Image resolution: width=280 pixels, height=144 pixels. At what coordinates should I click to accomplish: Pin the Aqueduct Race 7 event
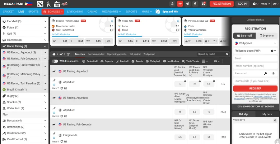[x=54, y=80]
